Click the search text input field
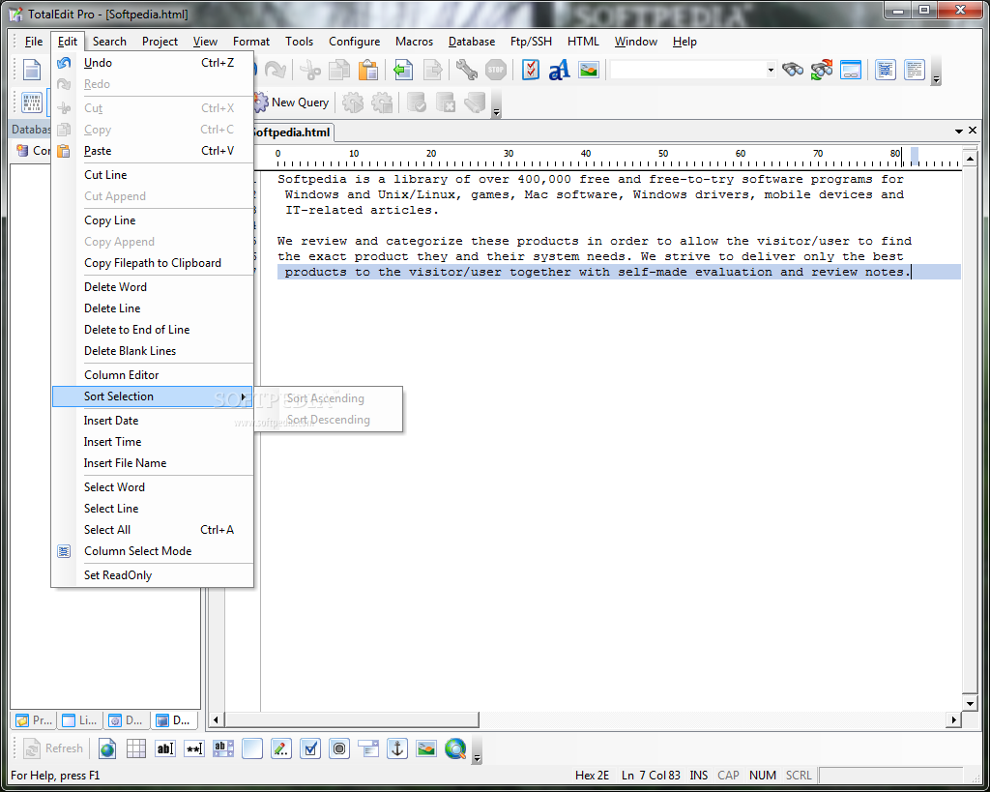The width and height of the screenshot is (990, 792). tap(687, 70)
